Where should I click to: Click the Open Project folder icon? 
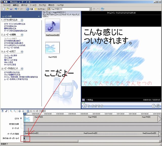click(7, 9)
